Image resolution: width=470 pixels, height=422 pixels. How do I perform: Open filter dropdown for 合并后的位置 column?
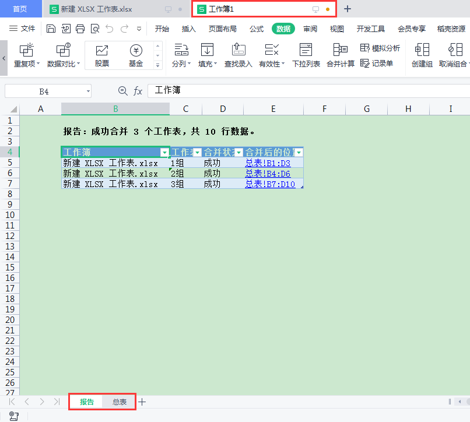[x=299, y=153]
